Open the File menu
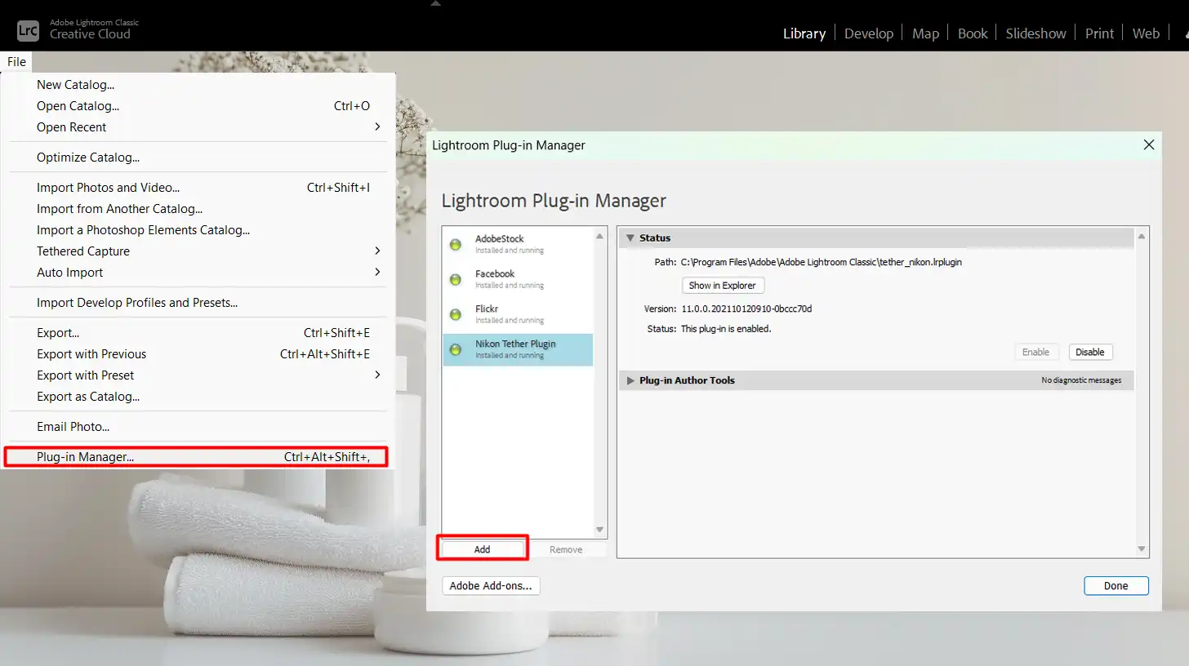This screenshot has width=1189, height=666. (16, 62)
